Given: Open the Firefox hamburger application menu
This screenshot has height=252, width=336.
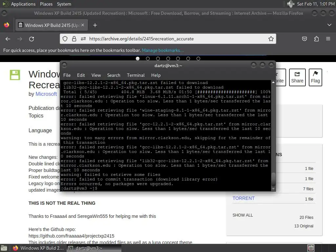Looking at the screenshot, I should coord(328,39).
